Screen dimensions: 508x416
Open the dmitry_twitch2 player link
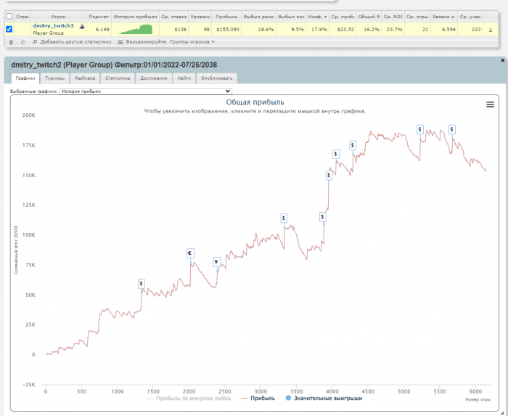54,25
